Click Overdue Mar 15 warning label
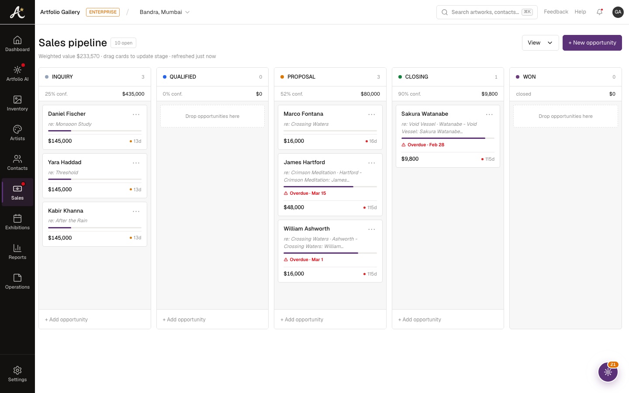The image size is (629, 393). coord(305,193)
